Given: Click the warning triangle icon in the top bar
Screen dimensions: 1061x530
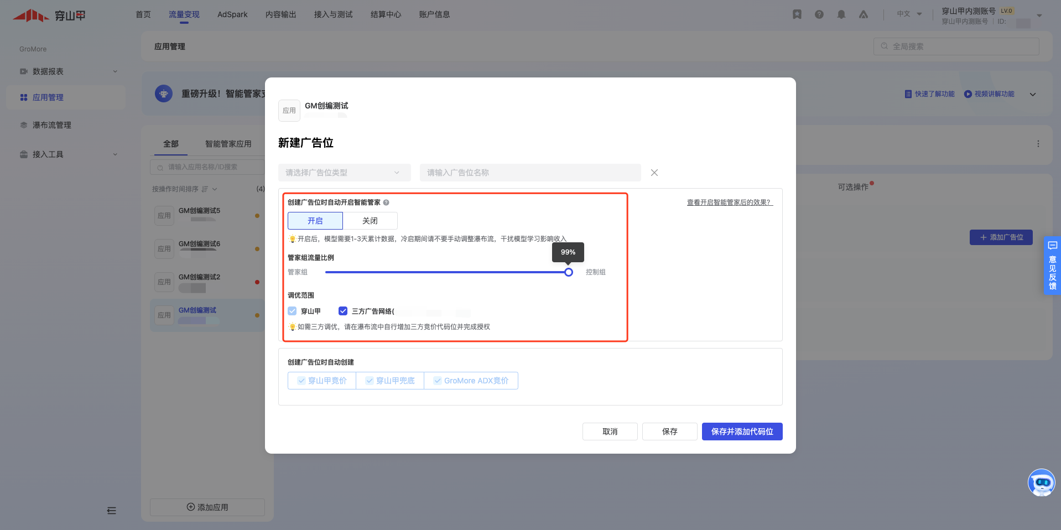Looking at the screenshot, I should tap(864, 14).
